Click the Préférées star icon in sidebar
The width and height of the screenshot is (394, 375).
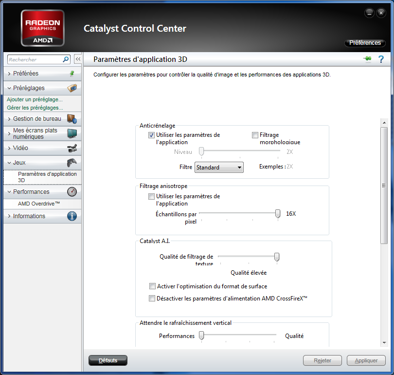click(72, 74)
